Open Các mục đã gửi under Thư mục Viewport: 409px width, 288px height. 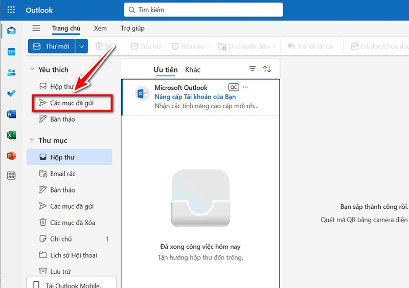pyautogui.click(x=70, y=206)
